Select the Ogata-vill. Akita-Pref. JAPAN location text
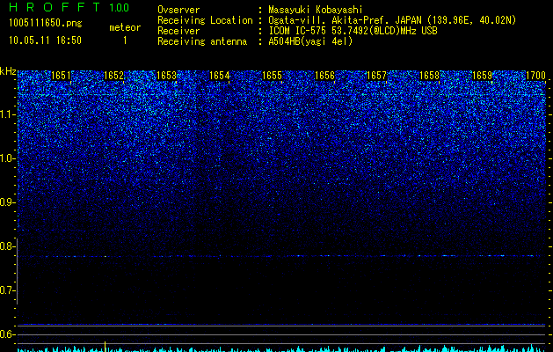This screenshot has height=352, width=553. tap(392, 20)
